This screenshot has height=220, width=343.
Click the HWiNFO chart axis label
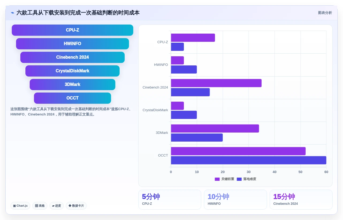pyautogui.click(x=161, y=65)
